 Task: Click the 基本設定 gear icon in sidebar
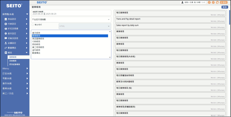(x=6, y=33)
